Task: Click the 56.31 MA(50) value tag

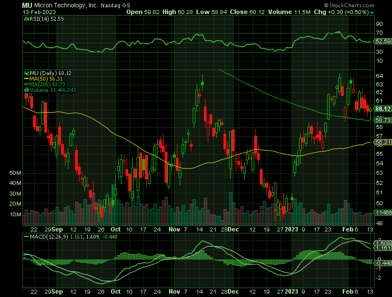Action: (x=382, y=142)
